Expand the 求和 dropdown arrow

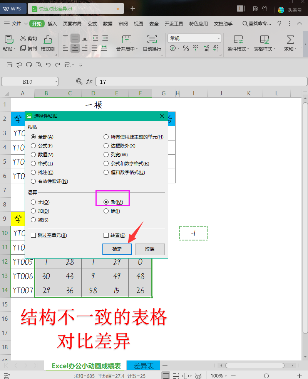[295, 49]
